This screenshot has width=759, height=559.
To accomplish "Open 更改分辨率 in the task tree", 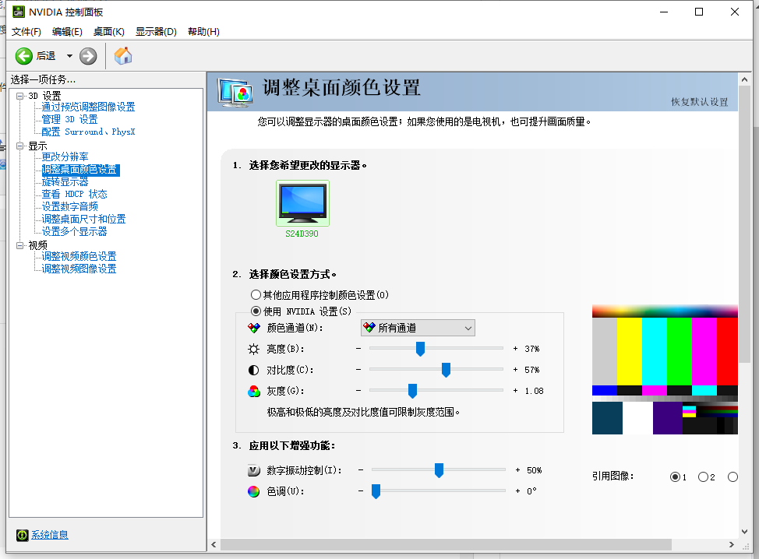I will [65, 156].
